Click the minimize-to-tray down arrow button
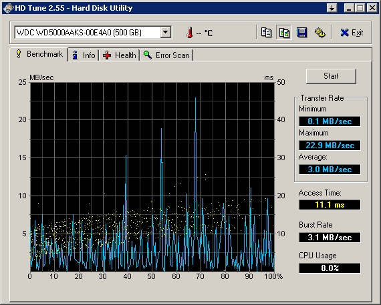This screenshot has width=381, height=305. click(x=332, y=8)
